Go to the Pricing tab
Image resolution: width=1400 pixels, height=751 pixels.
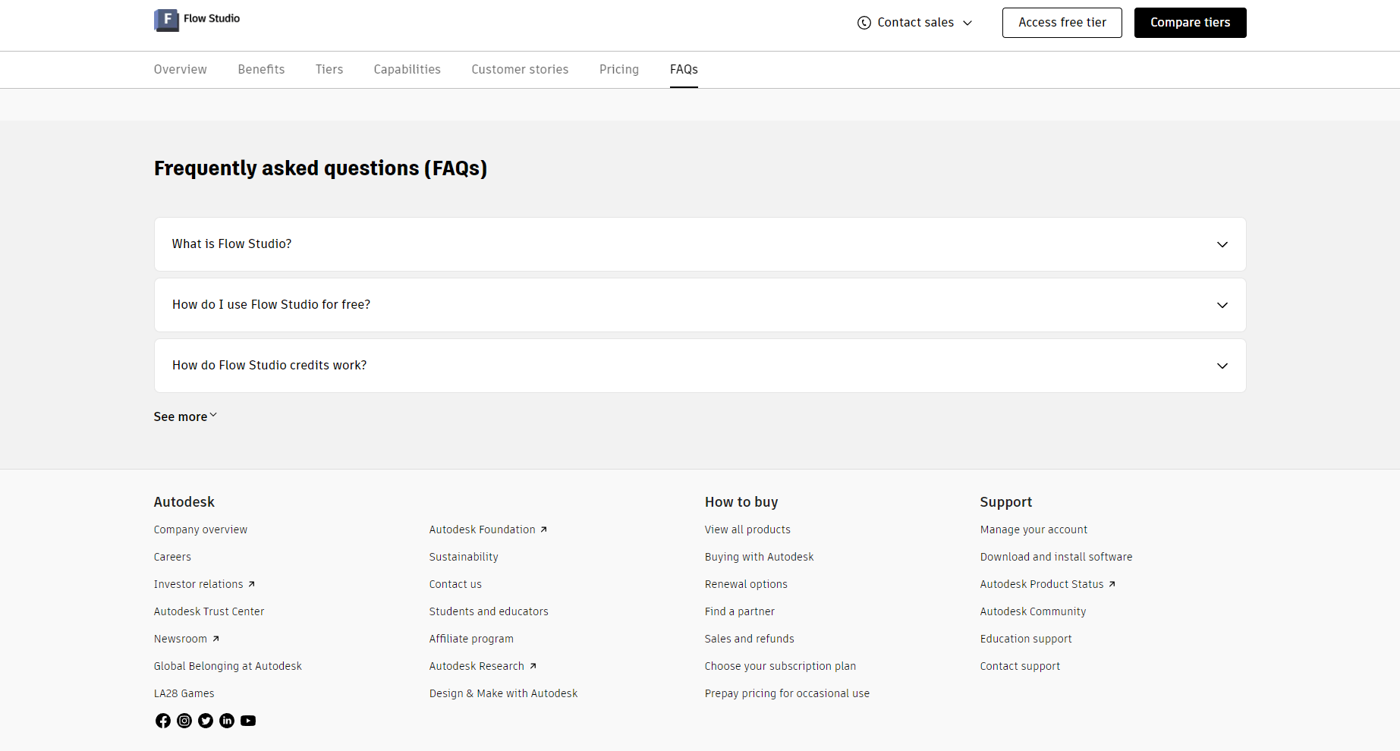click(x=619, y=69)
